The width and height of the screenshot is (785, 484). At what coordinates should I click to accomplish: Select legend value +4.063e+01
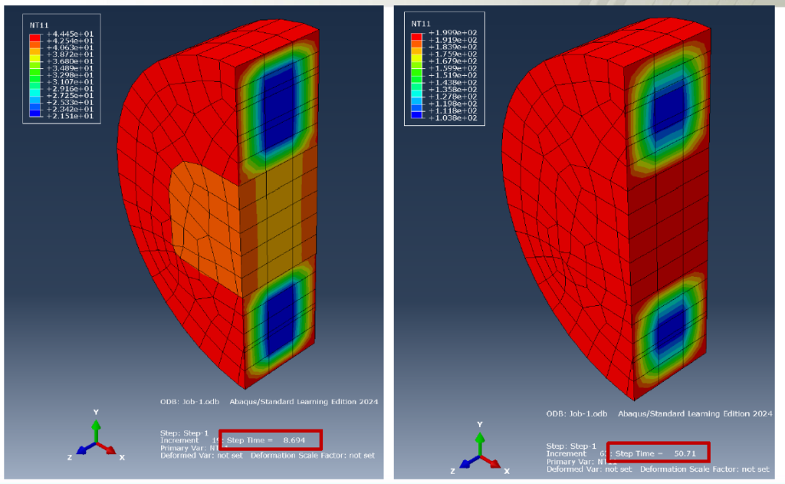point(70,48)
